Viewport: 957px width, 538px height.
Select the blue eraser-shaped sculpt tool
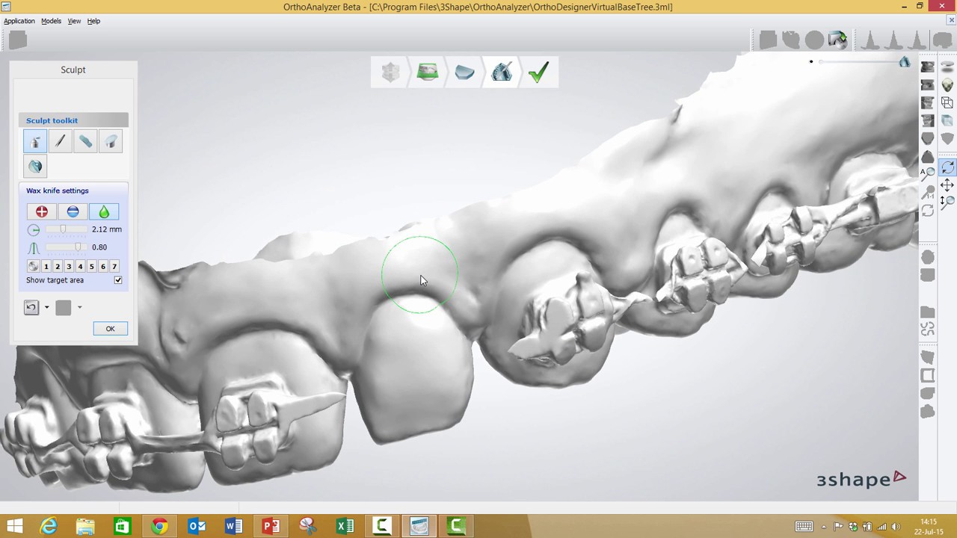click(x=85, y=141)
